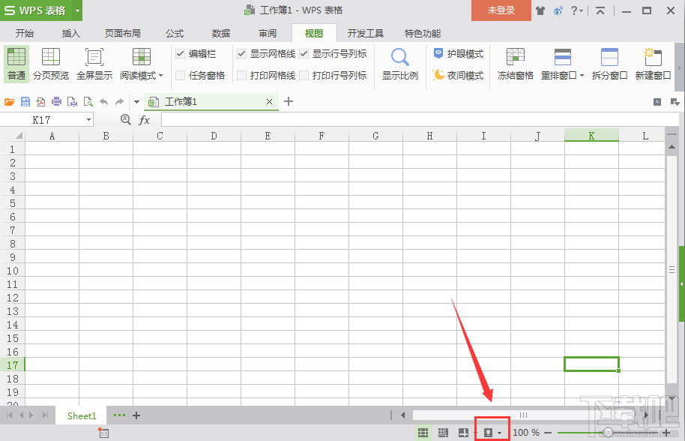
Task: Click the Print icon
Action: pyautogui.click(x=56, y=100)
